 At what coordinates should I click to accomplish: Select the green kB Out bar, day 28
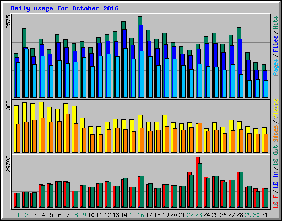click(241, 190)
